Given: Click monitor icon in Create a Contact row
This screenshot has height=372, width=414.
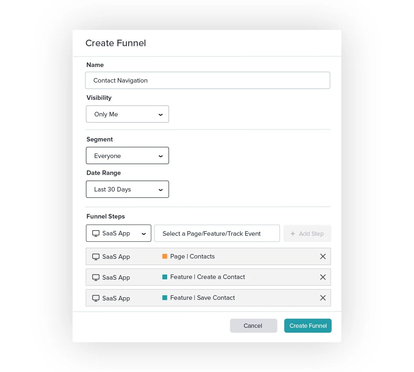Looking at the screenshot, I should tap(96, 277).
